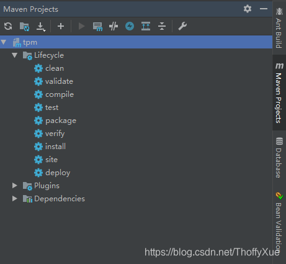Viewport: 286px width, 264px height.
Task: Click the gear icon beside compile
Action: click(38, 94)
